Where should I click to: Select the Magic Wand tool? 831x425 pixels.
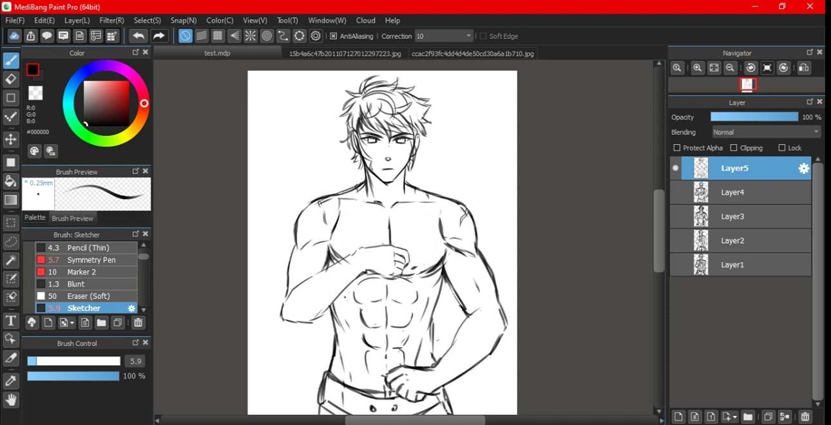pyautogui.click(x=11, y=260)
